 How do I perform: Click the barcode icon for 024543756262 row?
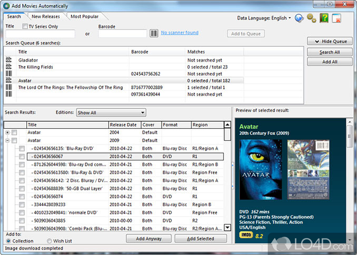pos(8,74)
